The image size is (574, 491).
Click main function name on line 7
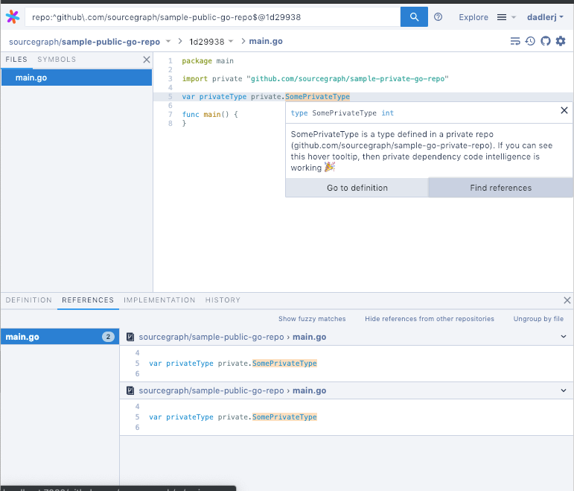tap(212, 114)
